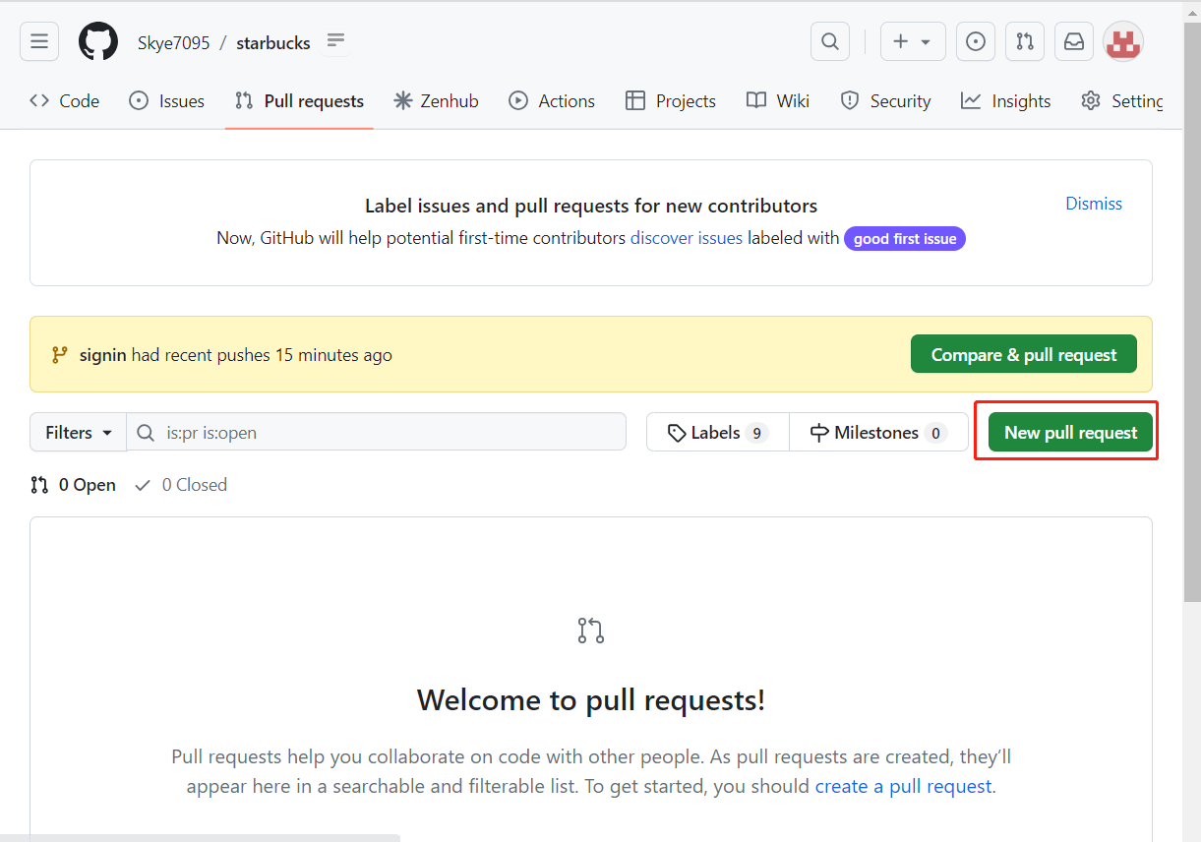This screenshot has height=842, width=1201.
Task: Open the Actions tab
Action: click(x=552, y=100)
